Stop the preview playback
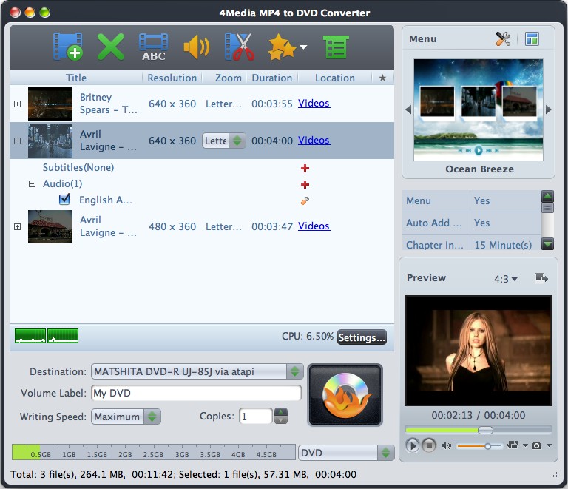The height and width of the screenshot is (489, 568). point(429,445)
